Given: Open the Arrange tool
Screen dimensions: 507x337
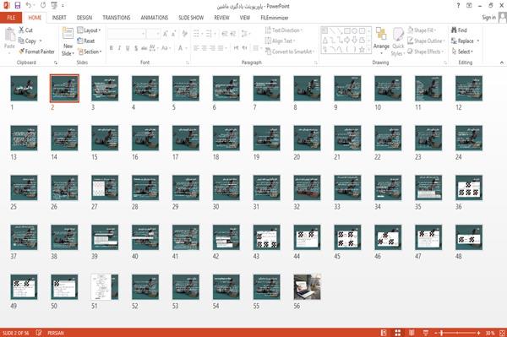Looking at the screenshot, I should (x=381, y=41).
